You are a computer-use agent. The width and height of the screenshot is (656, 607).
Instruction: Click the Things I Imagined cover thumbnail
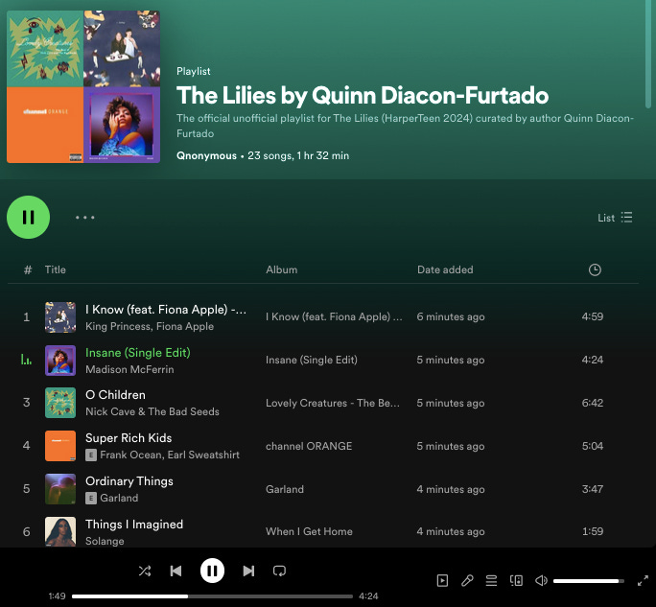(60, 531)
